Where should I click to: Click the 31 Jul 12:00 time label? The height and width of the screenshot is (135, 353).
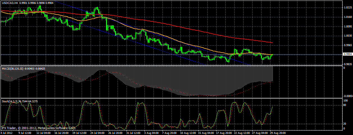click(133, 133)
